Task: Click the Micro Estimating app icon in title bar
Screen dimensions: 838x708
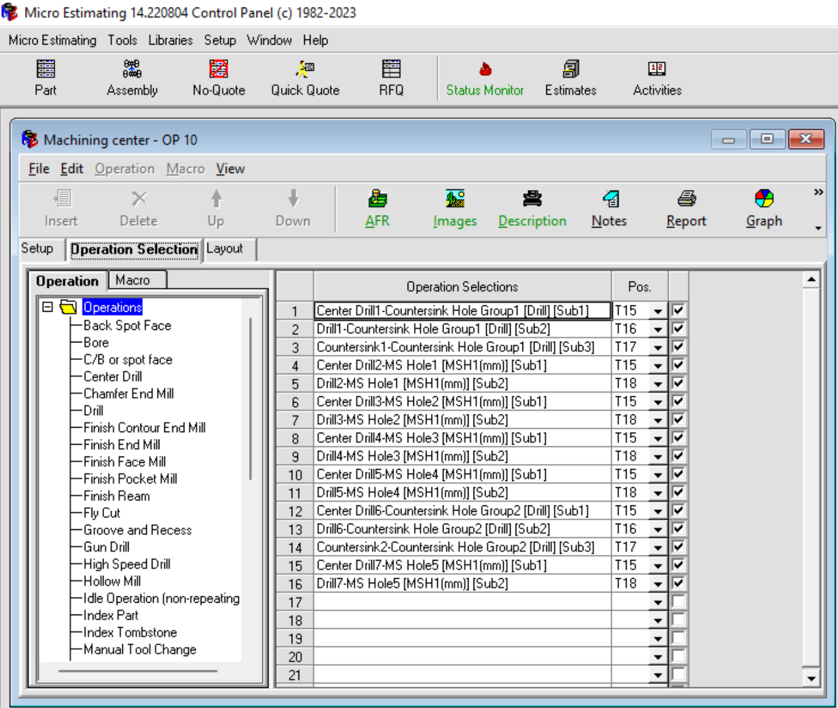Action: pos(10,12)
